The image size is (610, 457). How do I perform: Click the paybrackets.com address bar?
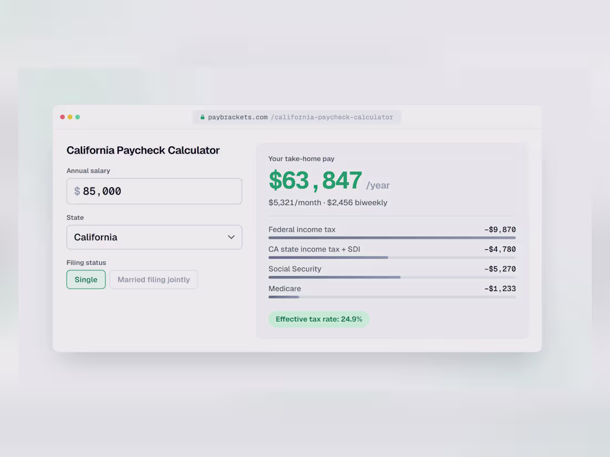tap(297, 117)
